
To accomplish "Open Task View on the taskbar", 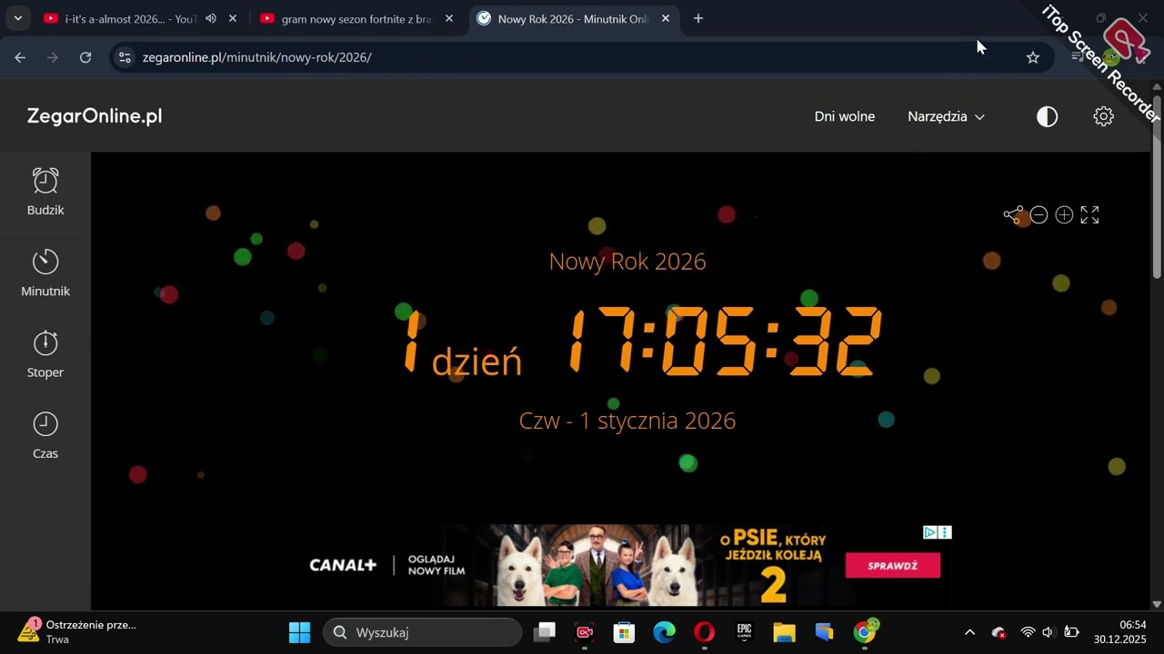I will (x=545, y=632).
